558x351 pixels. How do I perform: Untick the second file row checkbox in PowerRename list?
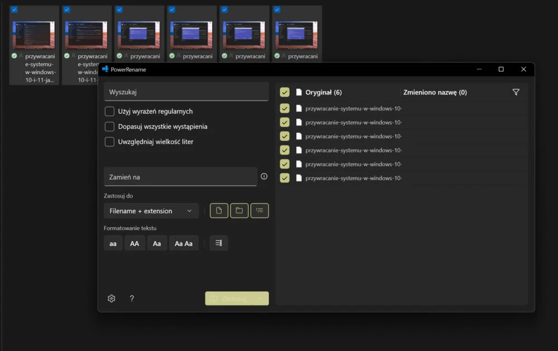[x=285, y=122]
